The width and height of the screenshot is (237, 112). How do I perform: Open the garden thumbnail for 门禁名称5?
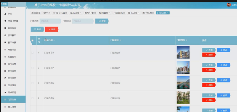coord(183,98)
